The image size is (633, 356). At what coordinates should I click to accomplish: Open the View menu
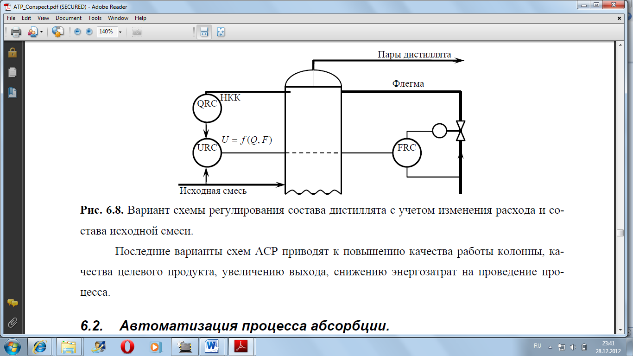[44, 18]
